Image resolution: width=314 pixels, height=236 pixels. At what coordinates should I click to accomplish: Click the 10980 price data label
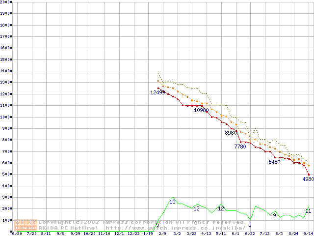coord(201,110)
